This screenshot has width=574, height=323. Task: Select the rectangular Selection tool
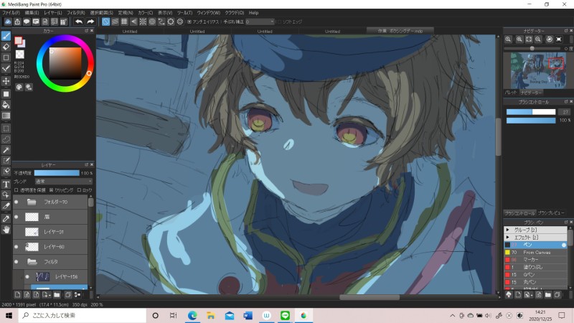(x=6, y=128)
